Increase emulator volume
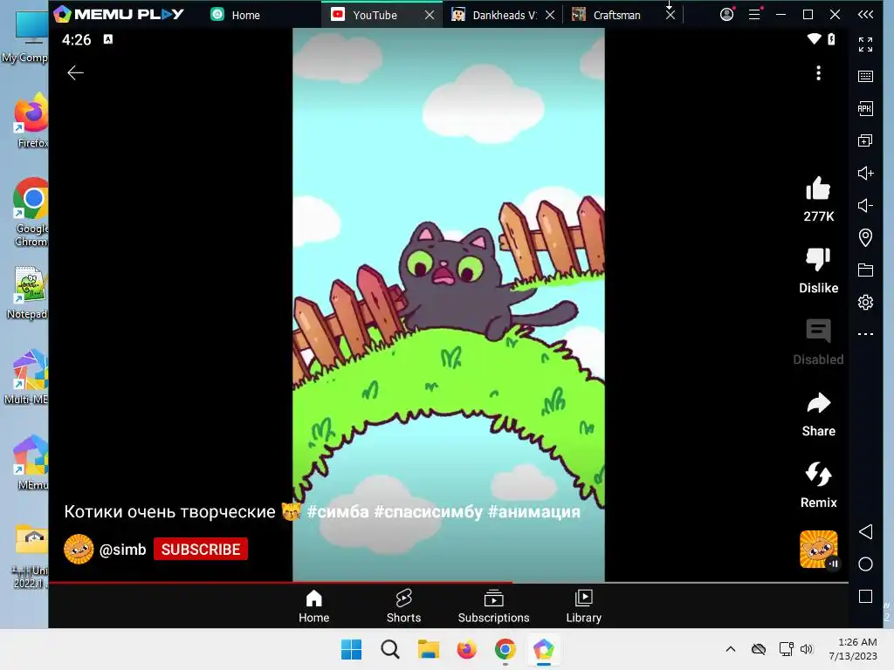Image resolution: width=894 pixels, height=670 pixels. (x=865, y=174)
